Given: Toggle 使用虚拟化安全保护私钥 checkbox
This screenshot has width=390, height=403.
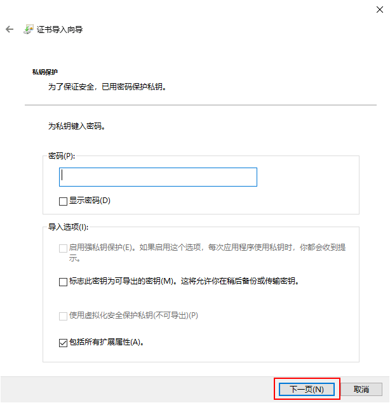Looking at the screenshot, I should (63, 316).
